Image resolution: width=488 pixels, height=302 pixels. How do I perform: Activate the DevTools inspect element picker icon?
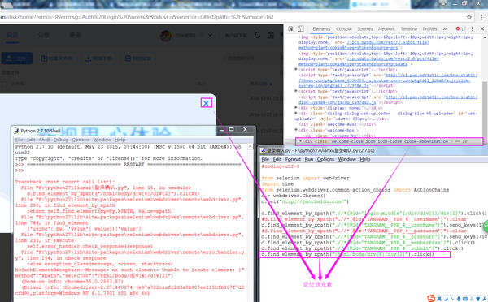pos(290,28)
